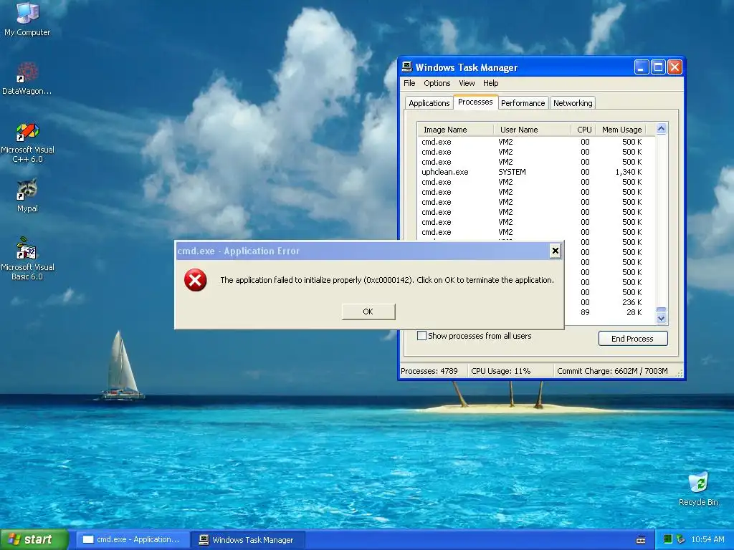Sort processes by User Name column
Viewport: 734px width, 550px height.
(x=532, y=130)
